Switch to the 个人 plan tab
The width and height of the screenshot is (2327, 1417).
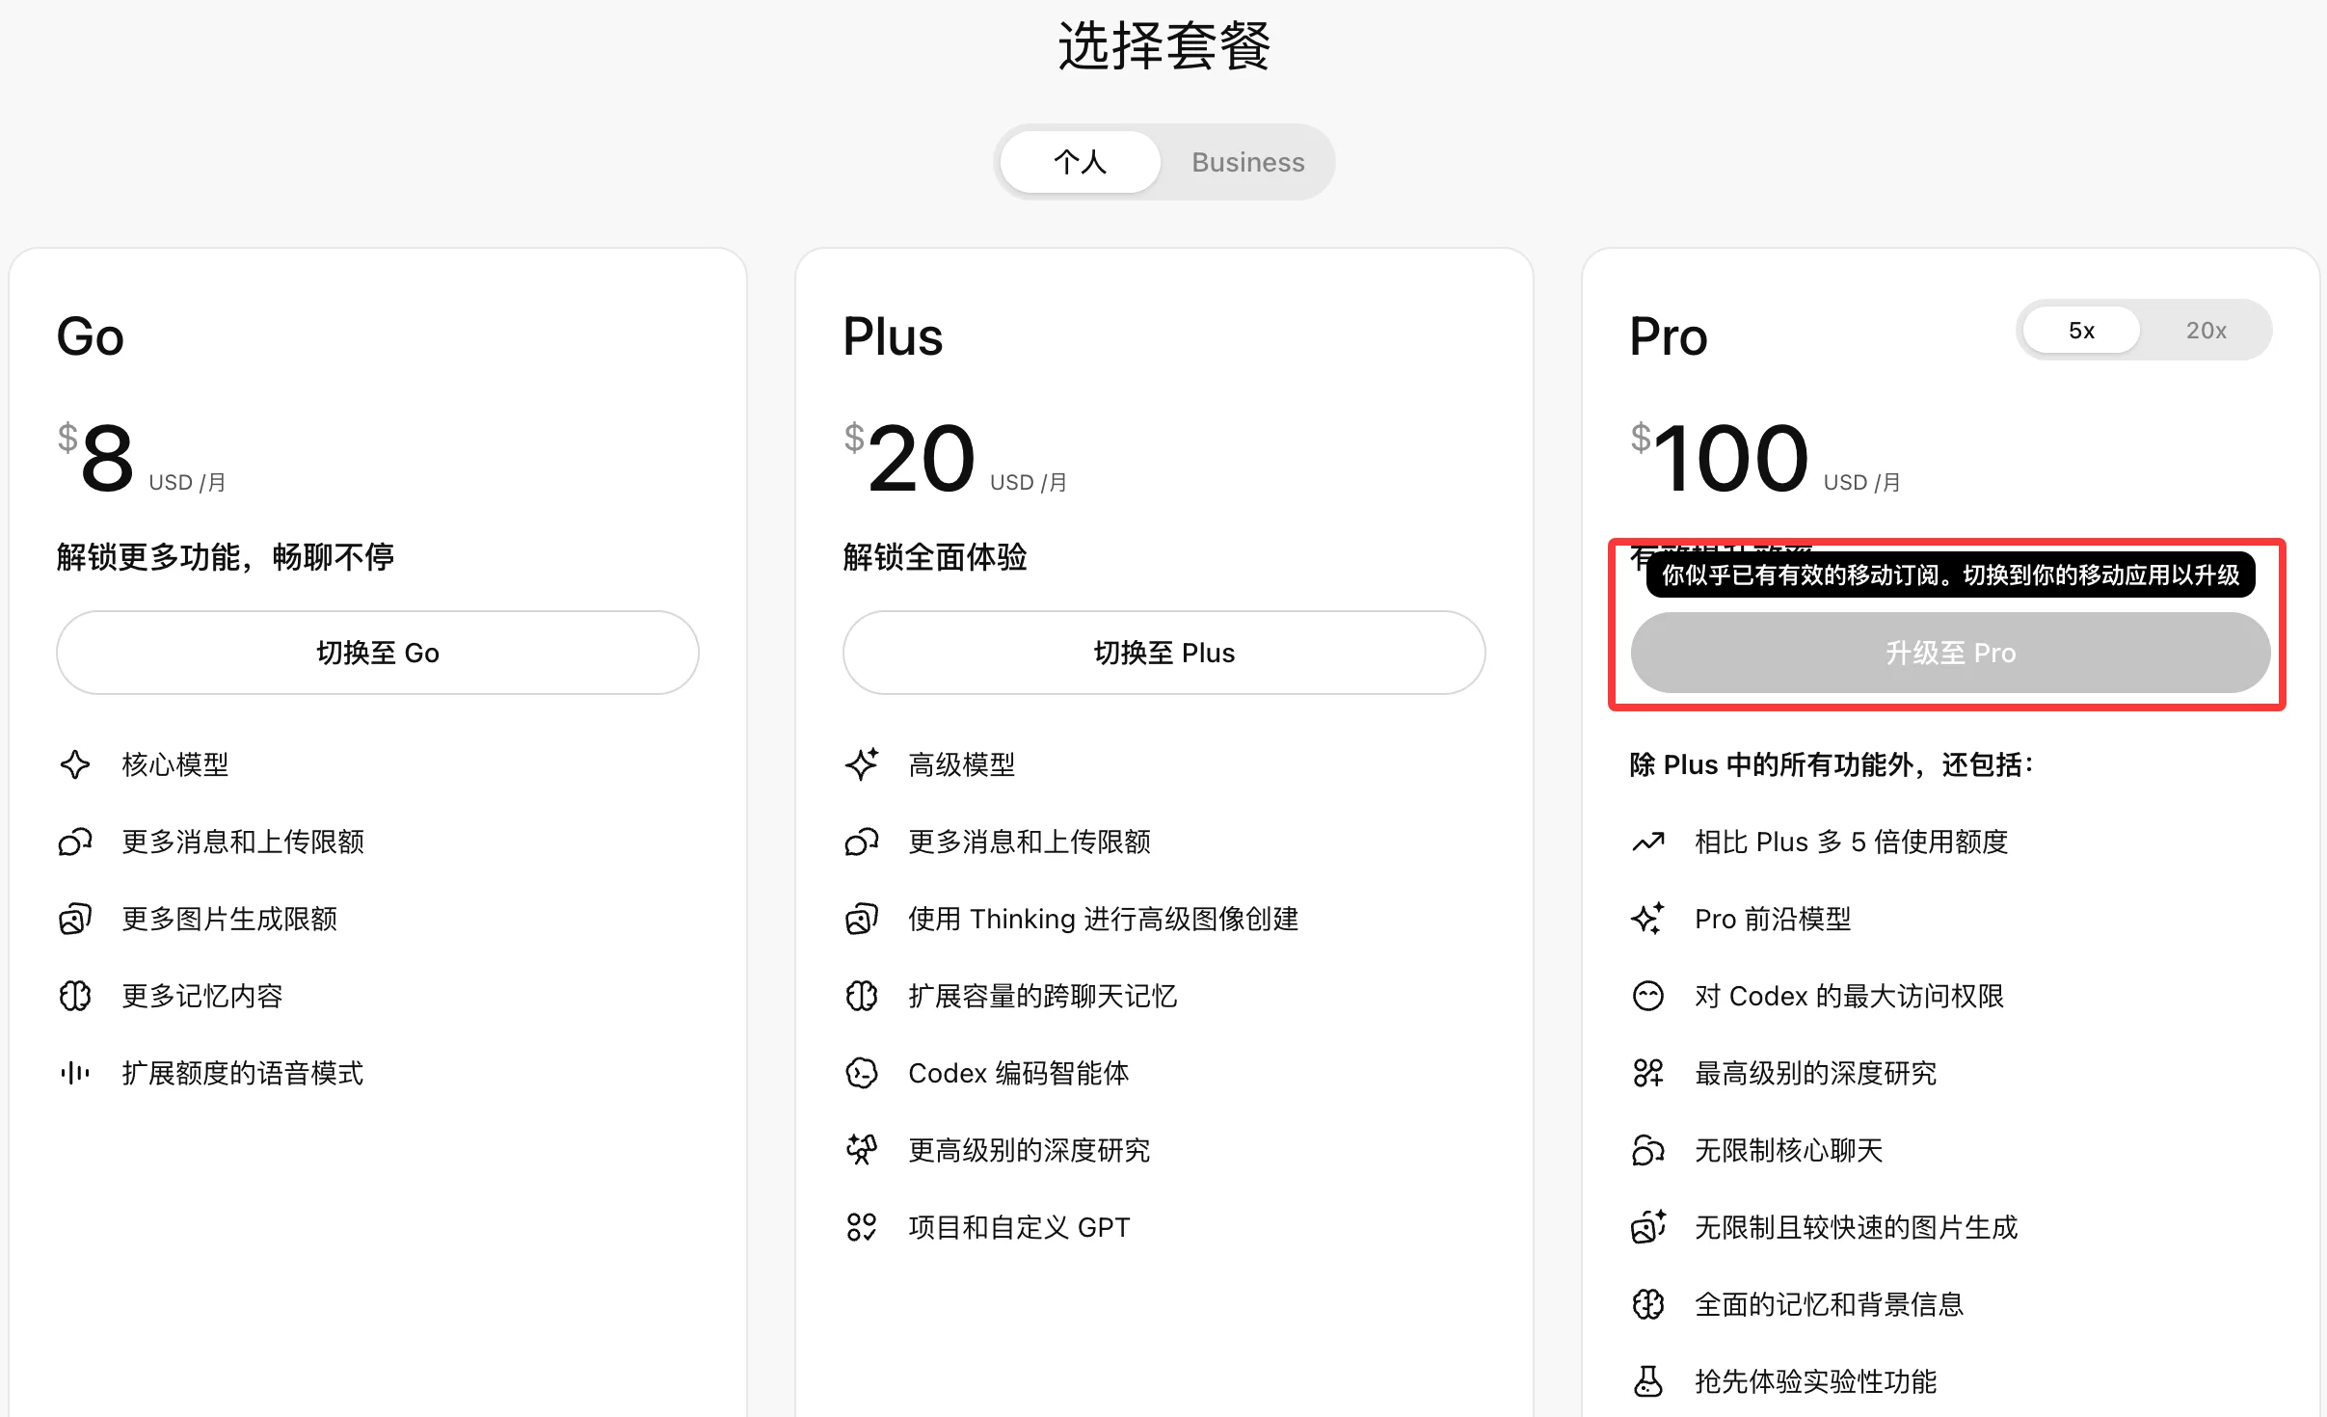click(1080, 162)
